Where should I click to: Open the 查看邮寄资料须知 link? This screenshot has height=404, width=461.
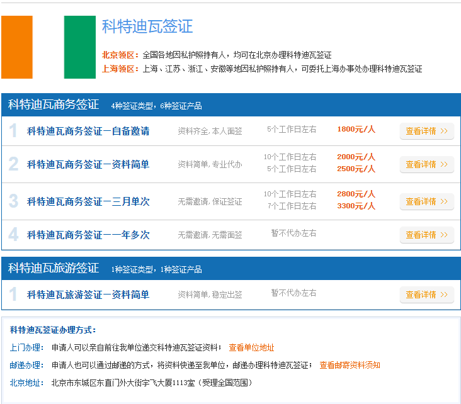coord(350,365)
